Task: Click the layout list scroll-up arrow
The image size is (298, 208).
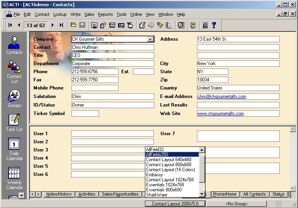Action: [202, 150]
